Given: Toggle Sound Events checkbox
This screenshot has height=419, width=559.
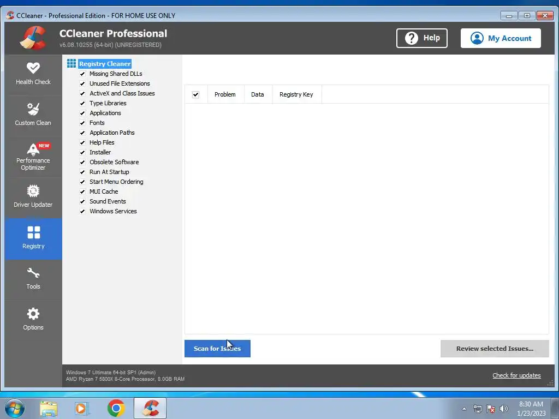Looking at the screenshot, I should tap(82, 201).
